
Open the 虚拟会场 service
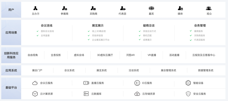coord(79,55)
